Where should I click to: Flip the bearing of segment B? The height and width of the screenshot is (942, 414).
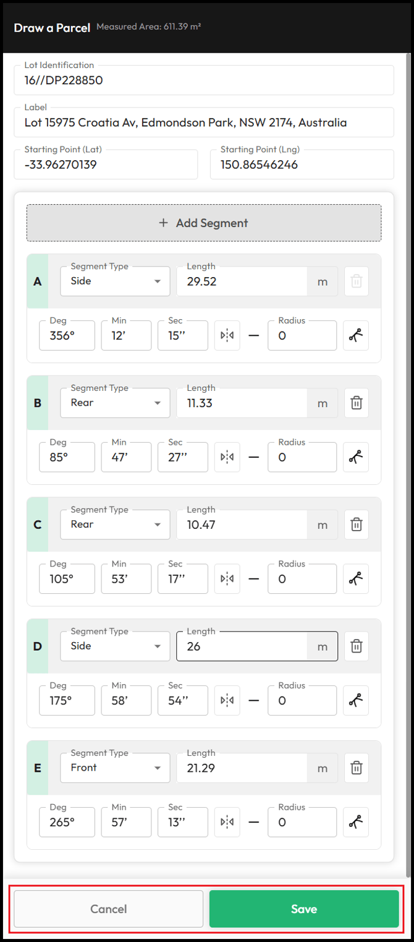(227, 458)
